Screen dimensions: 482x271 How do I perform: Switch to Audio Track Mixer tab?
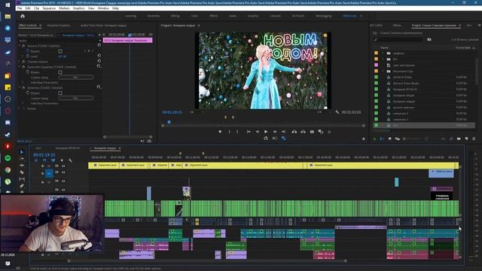pos(104,26)
